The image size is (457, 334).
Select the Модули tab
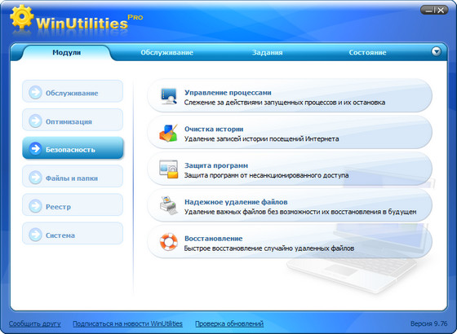tap(66, 53)
